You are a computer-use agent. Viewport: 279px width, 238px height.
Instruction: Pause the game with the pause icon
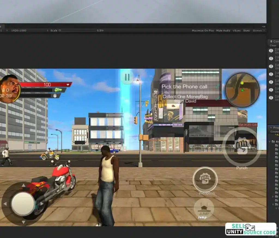coord(127,77)
